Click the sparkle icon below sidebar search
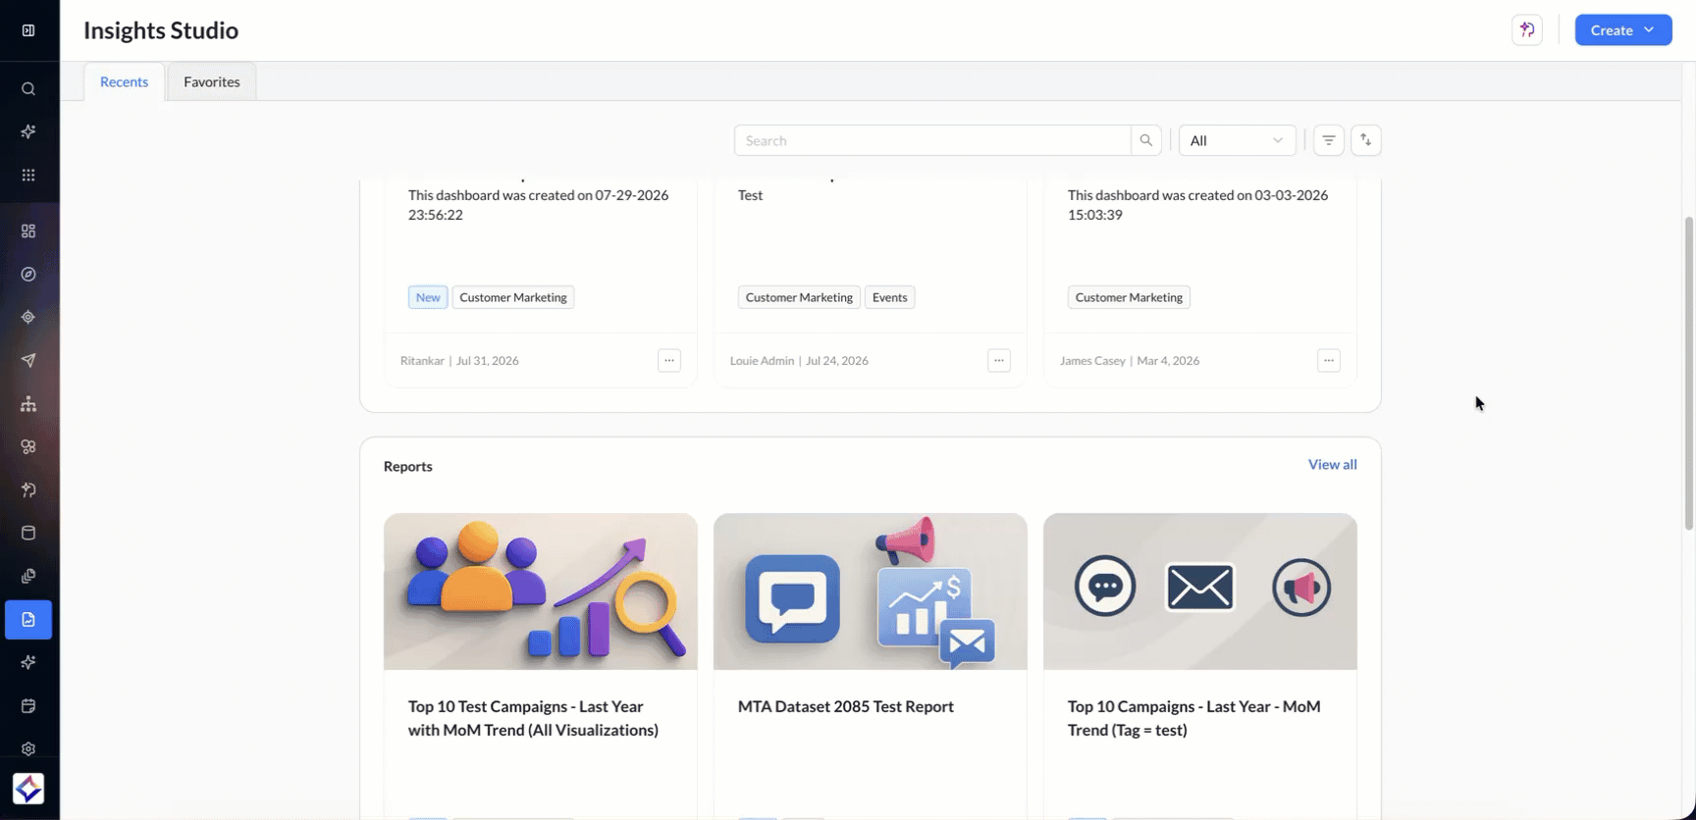 click(x=28, y=131)
